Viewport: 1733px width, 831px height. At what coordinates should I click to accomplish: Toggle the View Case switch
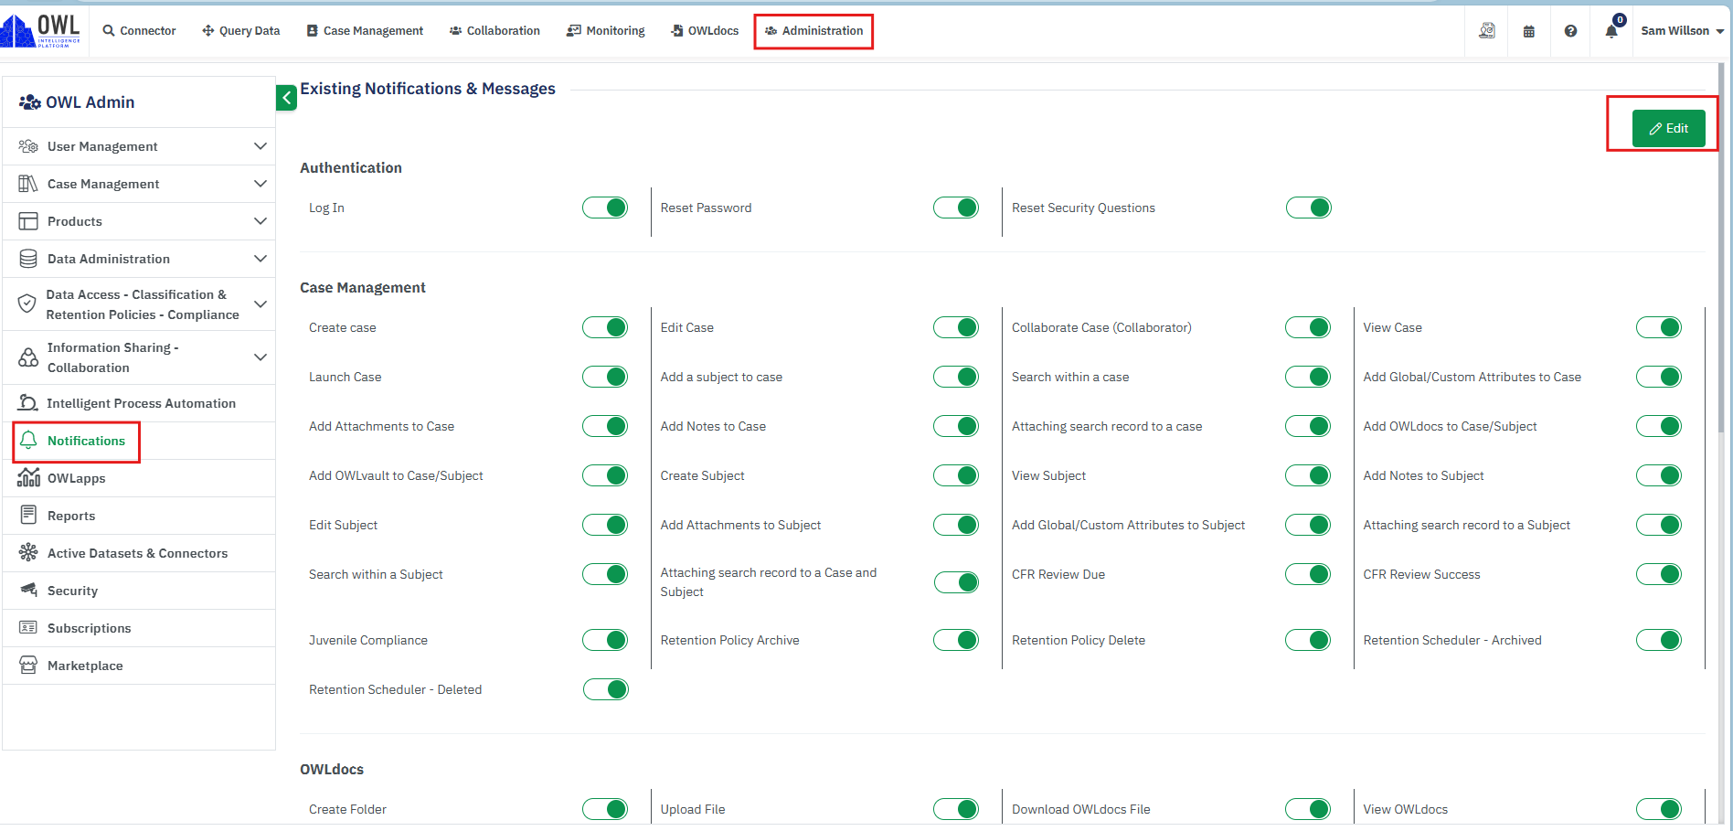click(x=1659, y=327)
